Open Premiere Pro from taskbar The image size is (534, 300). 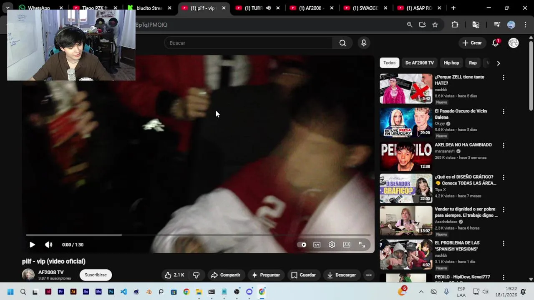pos(61,292)
